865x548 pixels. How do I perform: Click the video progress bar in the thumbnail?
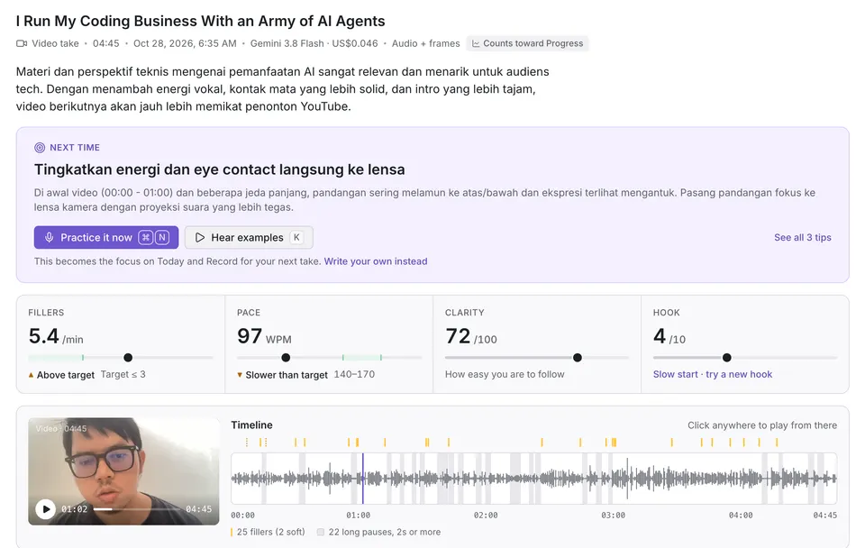[137, 509]
